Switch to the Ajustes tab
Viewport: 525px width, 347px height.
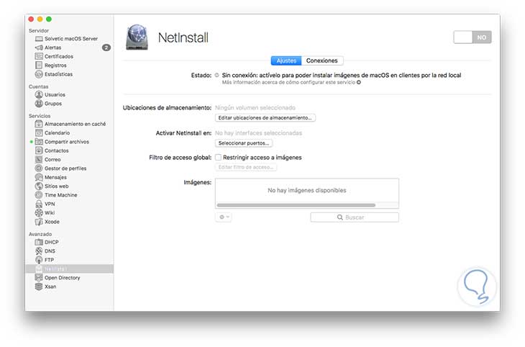click(286, 60)
